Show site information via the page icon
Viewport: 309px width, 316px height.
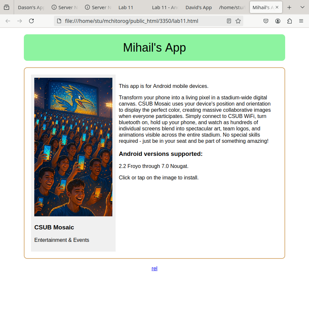coord(59,21)
